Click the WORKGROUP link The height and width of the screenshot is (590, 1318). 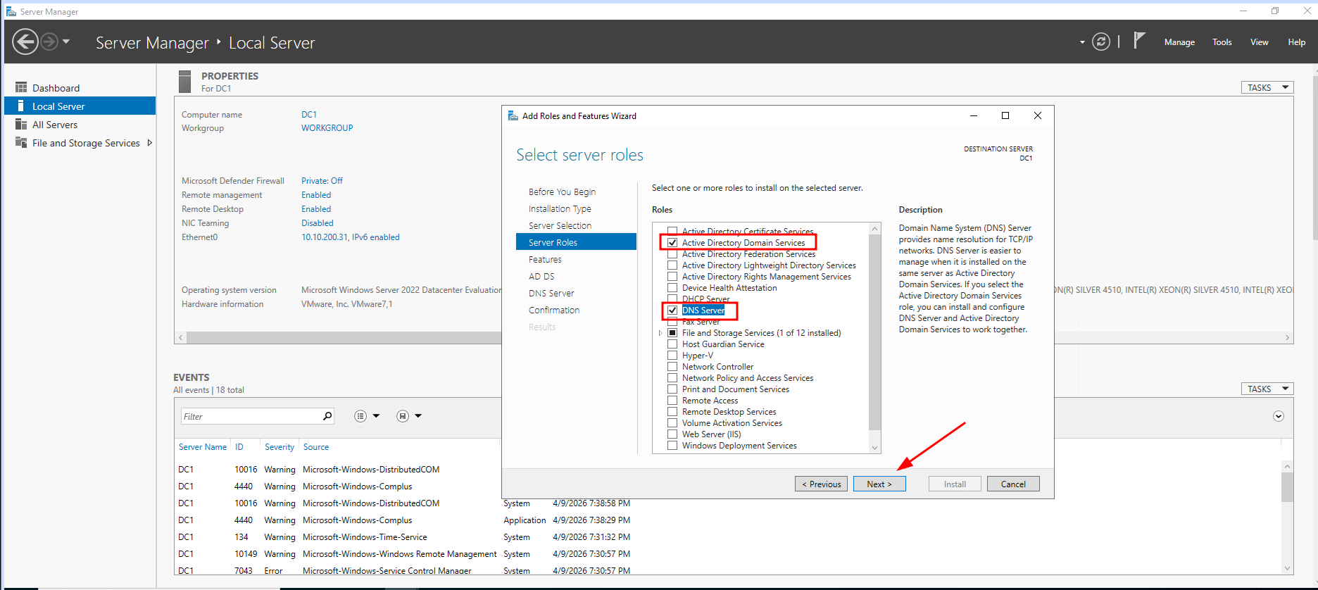tap(327, 128)
